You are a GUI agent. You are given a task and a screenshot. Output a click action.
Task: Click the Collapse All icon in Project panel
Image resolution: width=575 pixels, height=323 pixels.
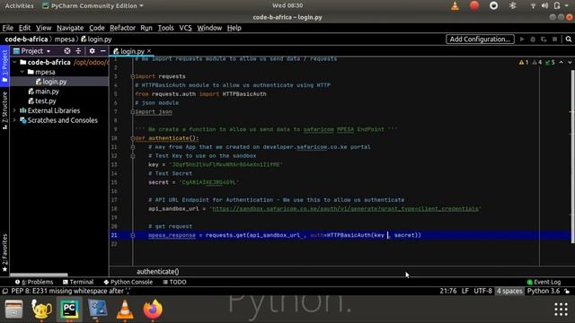point(78,51)
